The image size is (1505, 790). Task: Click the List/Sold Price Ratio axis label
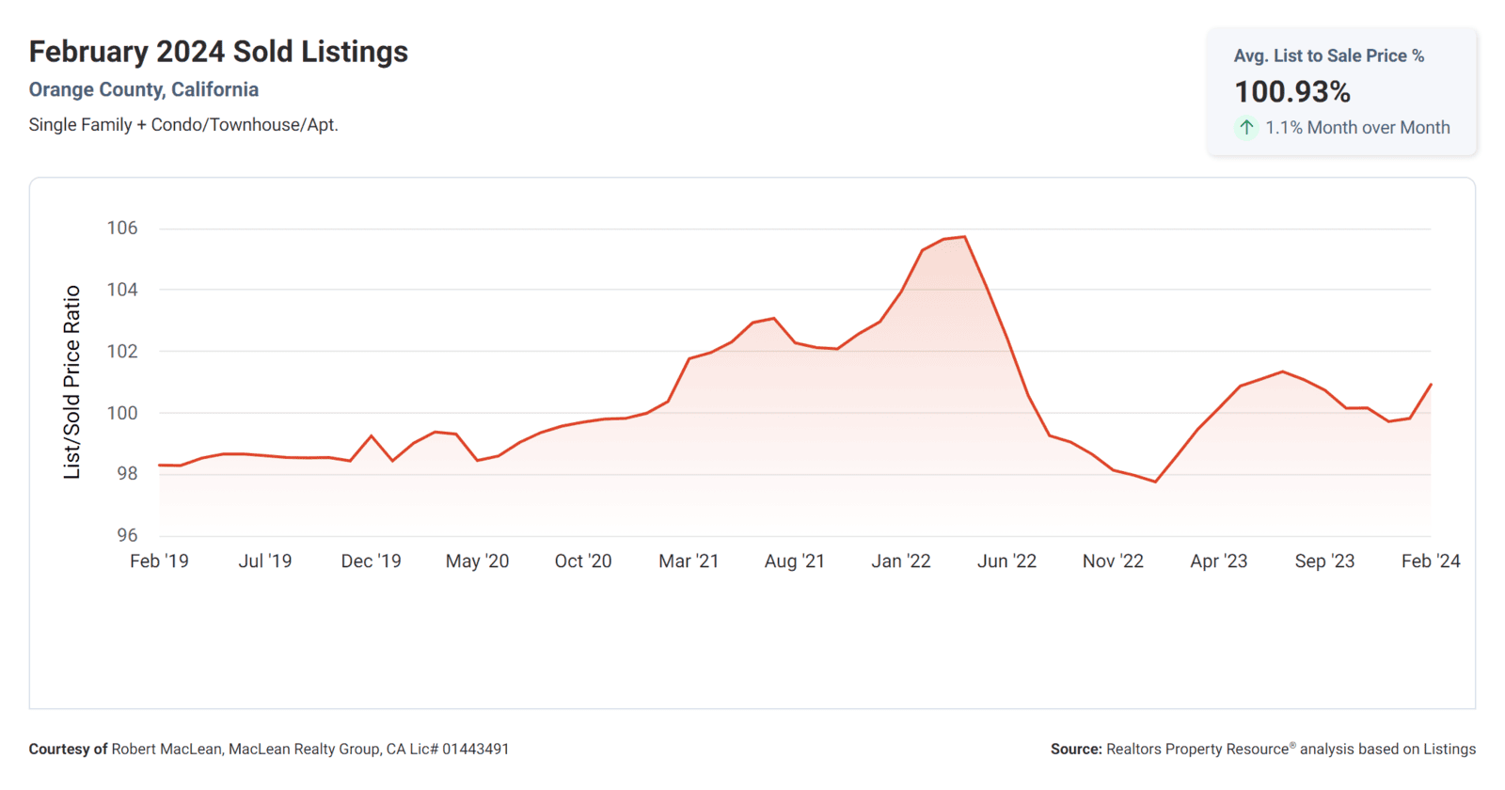click(71, 383)
